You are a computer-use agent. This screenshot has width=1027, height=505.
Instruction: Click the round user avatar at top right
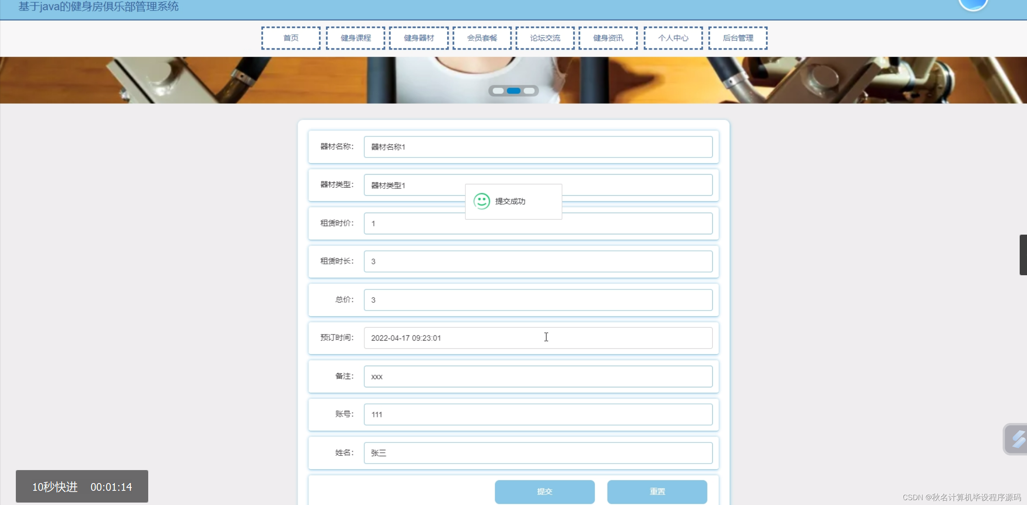[973, 4]
